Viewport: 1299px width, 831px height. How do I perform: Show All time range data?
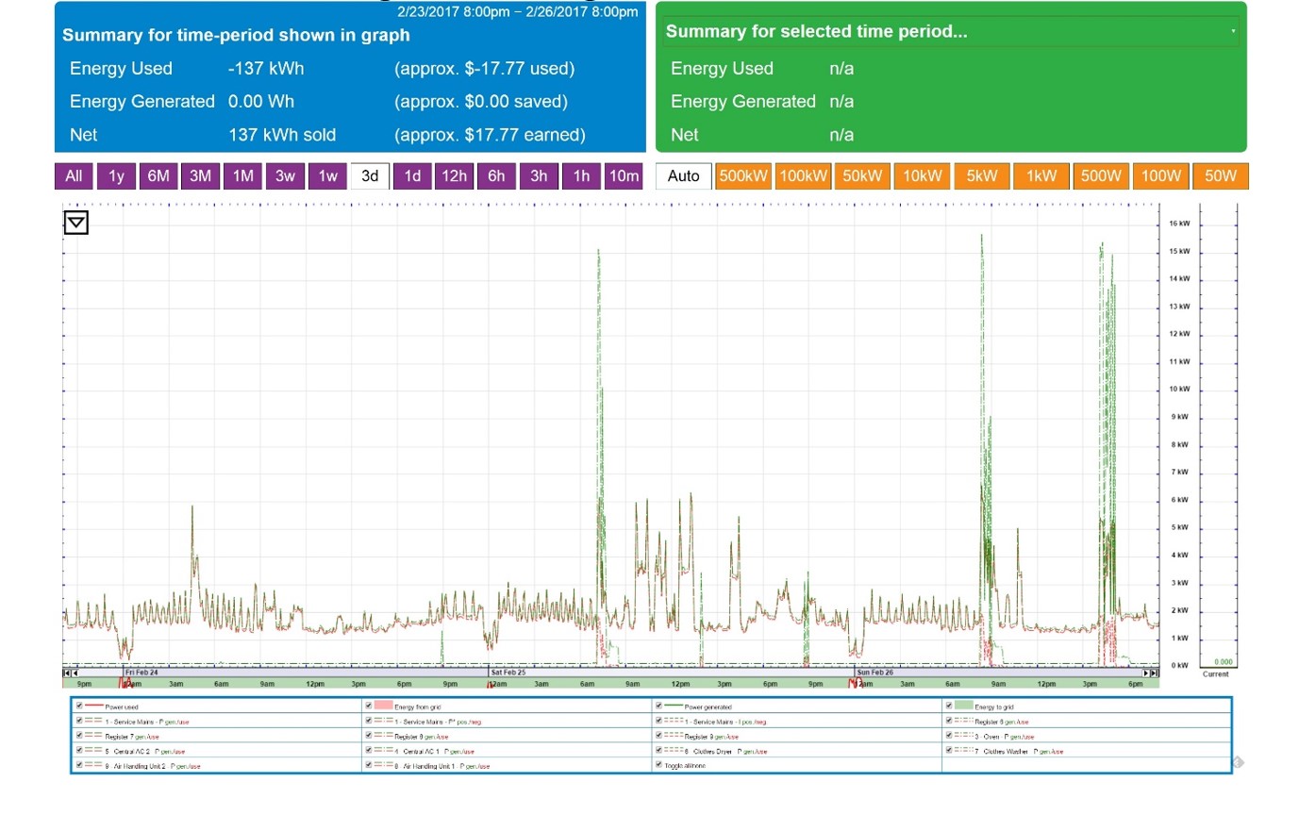[74, 176]
